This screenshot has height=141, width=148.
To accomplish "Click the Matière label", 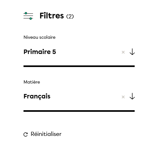I will 32,82.
